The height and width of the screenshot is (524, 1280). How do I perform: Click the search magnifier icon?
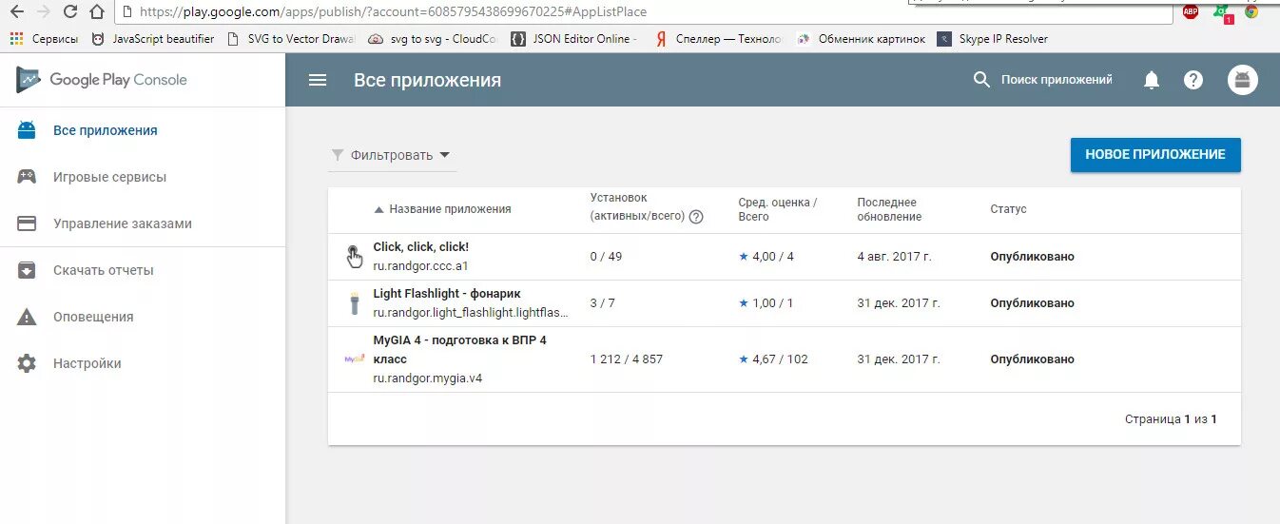pos(982,80)
